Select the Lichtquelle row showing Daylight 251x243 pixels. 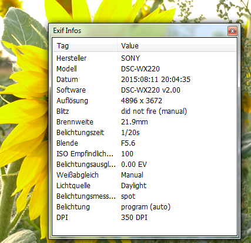pos(145,186)
